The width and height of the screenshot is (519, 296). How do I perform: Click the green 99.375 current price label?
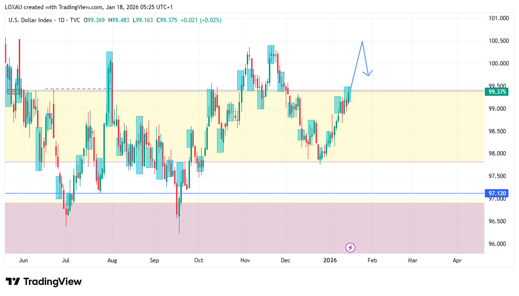(x=497, y=92)
